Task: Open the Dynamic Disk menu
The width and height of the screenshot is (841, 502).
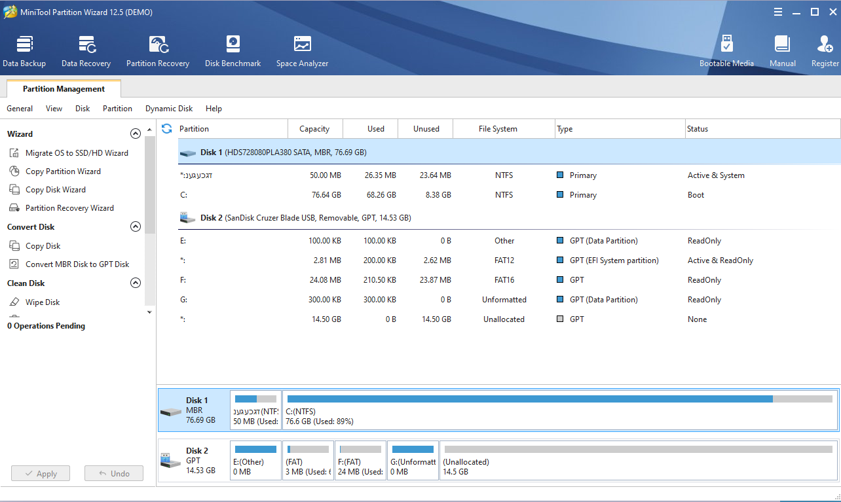Action: pos(169,109)
